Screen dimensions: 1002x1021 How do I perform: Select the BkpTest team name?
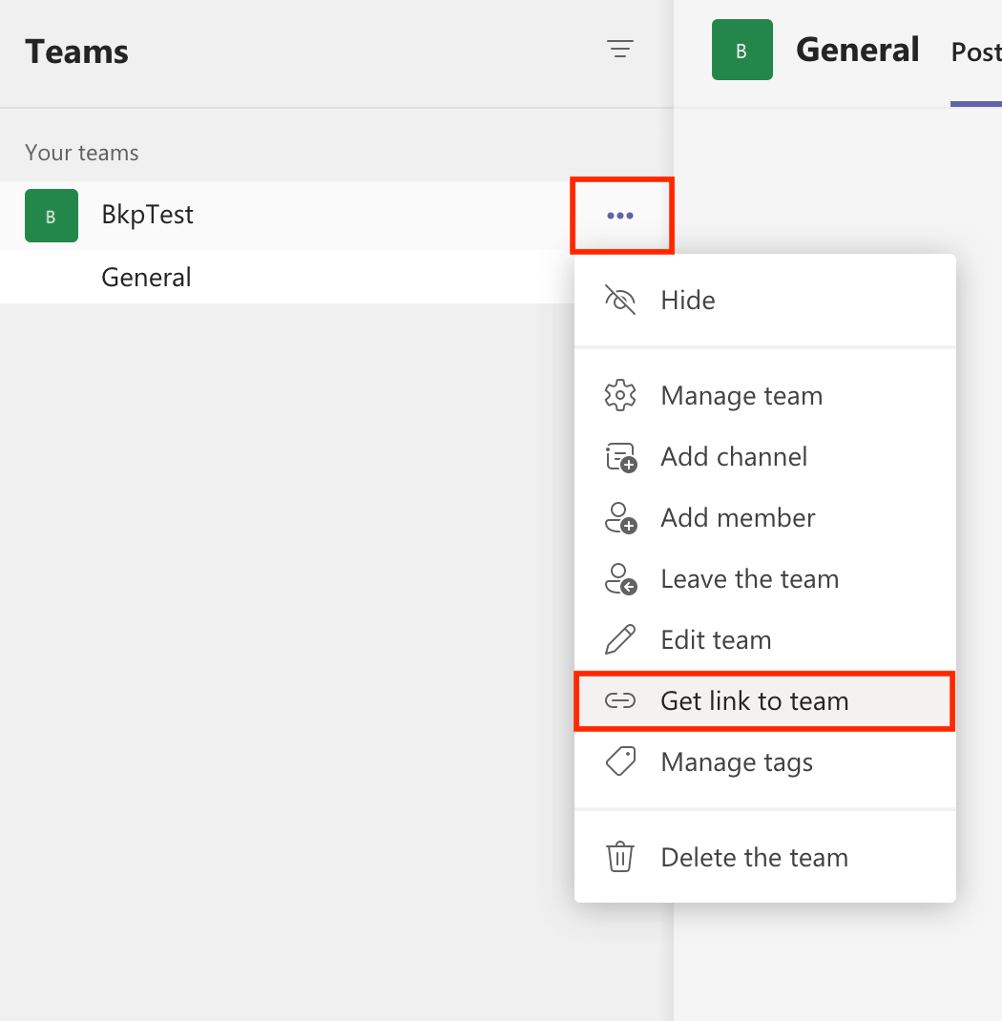tap(147, 215)
